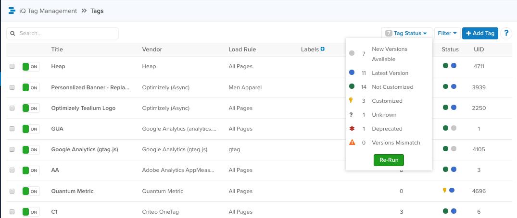Click the C1 row green status dot
The height and width of the screenshot is (218, 517).
(x=445, y=211)
